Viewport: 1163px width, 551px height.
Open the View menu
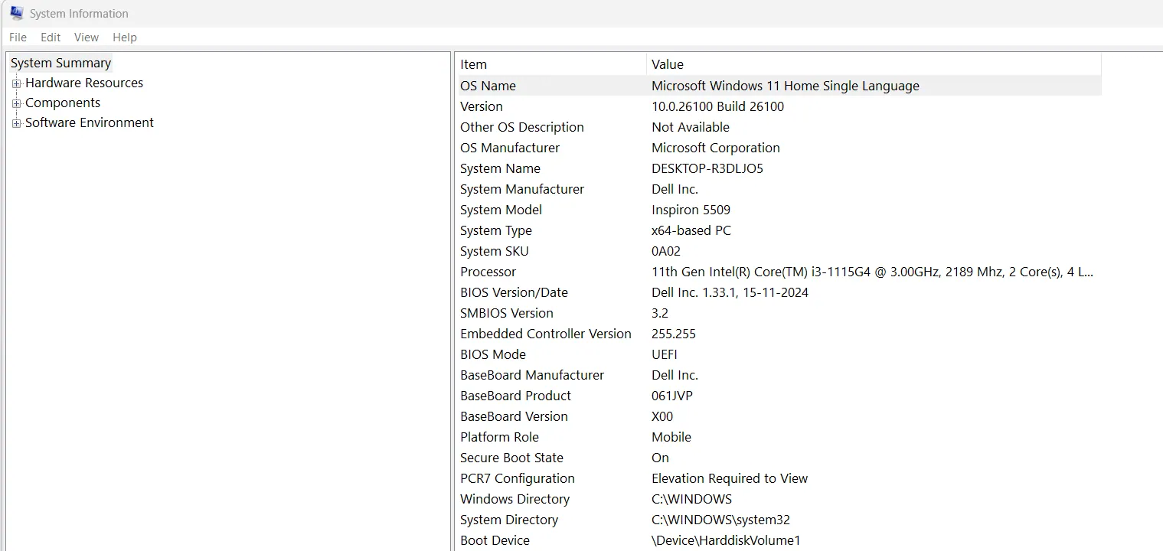[x=86, y=37]
